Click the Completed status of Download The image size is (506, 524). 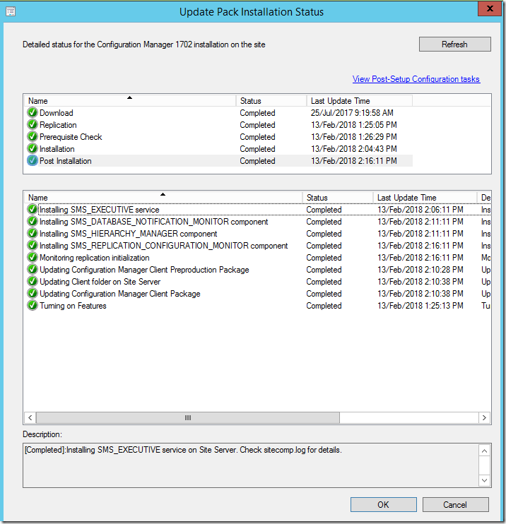257,113
